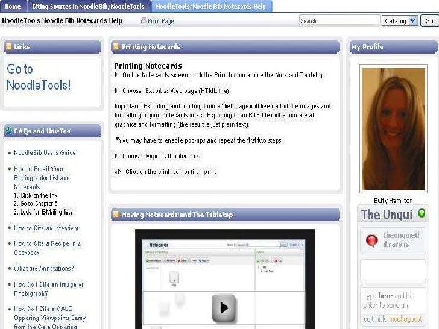This screenshot has height=329, width=439.
Task: Click the Printing Notecards box header icon
Action: click(116, 46)
